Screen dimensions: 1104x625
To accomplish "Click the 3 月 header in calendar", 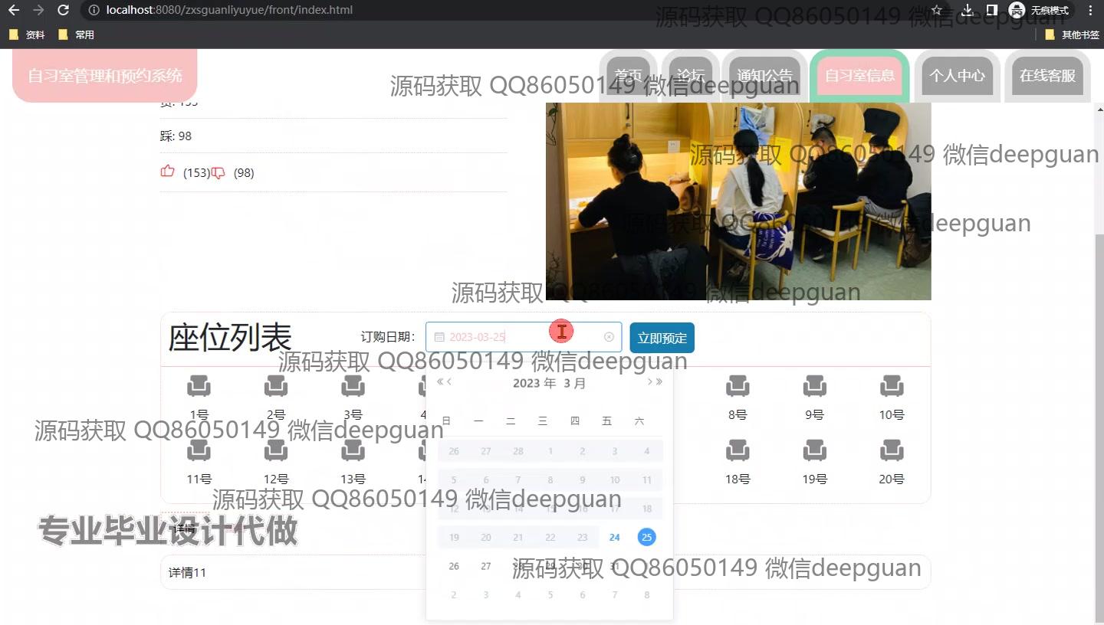I will pos(574,383).
